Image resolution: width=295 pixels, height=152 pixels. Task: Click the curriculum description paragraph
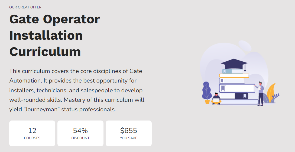pyautogui.click(x=77, y=90)
